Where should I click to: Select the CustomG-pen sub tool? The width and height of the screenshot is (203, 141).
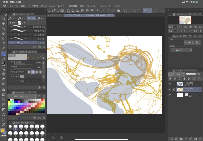26,27
